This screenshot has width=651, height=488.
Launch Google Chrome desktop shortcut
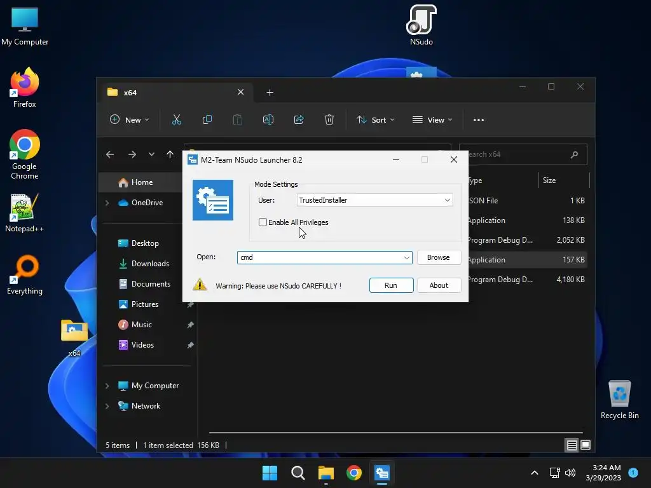tap(25, 154)
